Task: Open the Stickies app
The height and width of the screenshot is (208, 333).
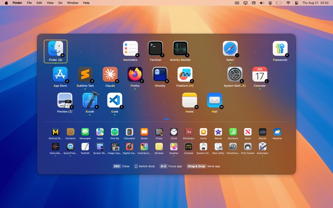Action: coord(159,147)
